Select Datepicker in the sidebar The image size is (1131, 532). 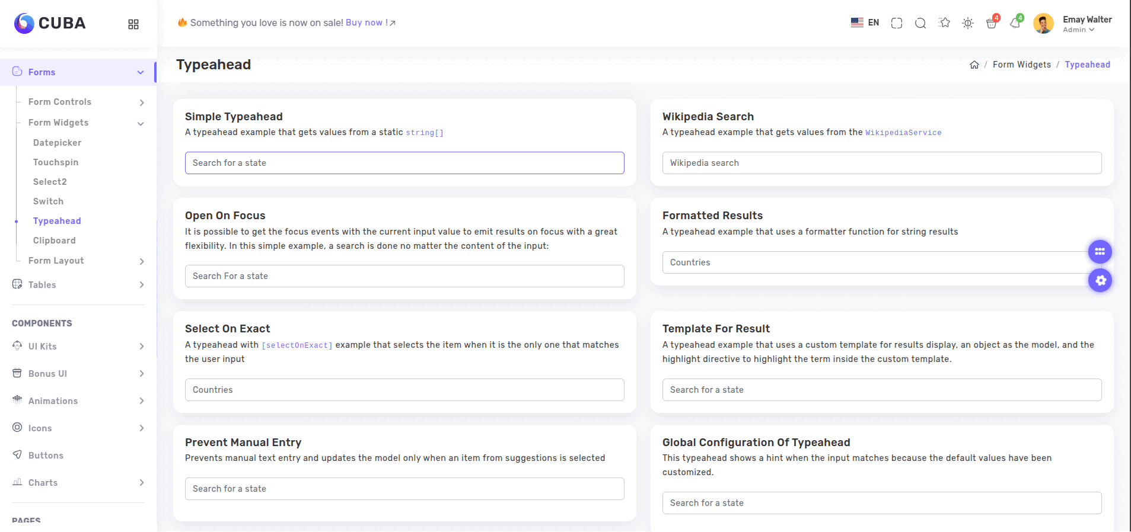57,143
